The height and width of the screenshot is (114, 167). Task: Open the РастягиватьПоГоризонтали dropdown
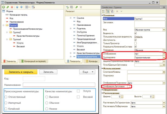(x=164, y=103)
